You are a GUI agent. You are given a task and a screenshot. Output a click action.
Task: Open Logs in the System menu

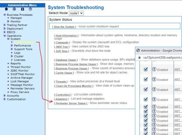coord(17,53)
